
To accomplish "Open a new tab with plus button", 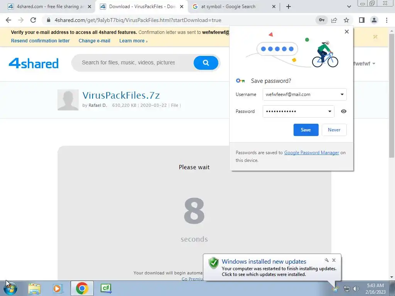I will (x=289, y=7).
